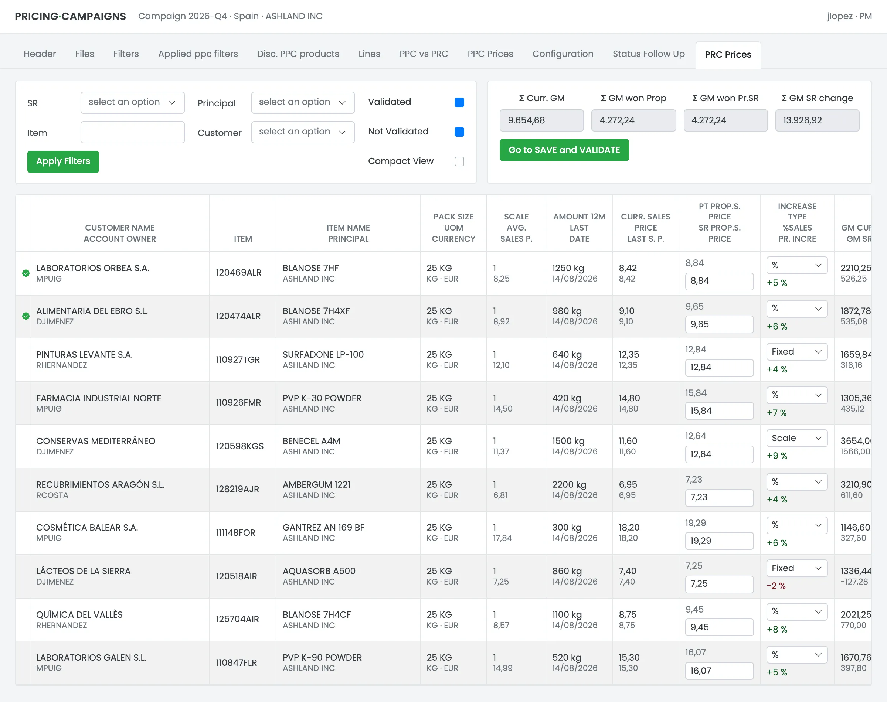Click customer name COSMÉTICA BALEAR S.A.

pos(87,527)
